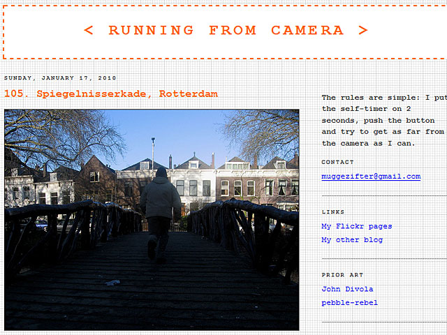Click the left angle bracket in header
This screenshot has height=335, width=447.
click(88, 30)
